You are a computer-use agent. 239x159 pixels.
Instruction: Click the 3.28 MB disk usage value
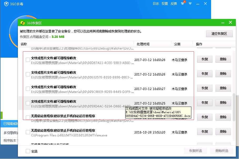58,37
